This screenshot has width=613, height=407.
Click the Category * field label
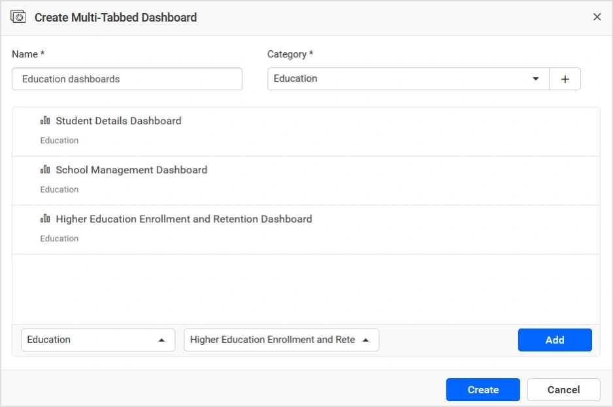(x=290, y=54)
